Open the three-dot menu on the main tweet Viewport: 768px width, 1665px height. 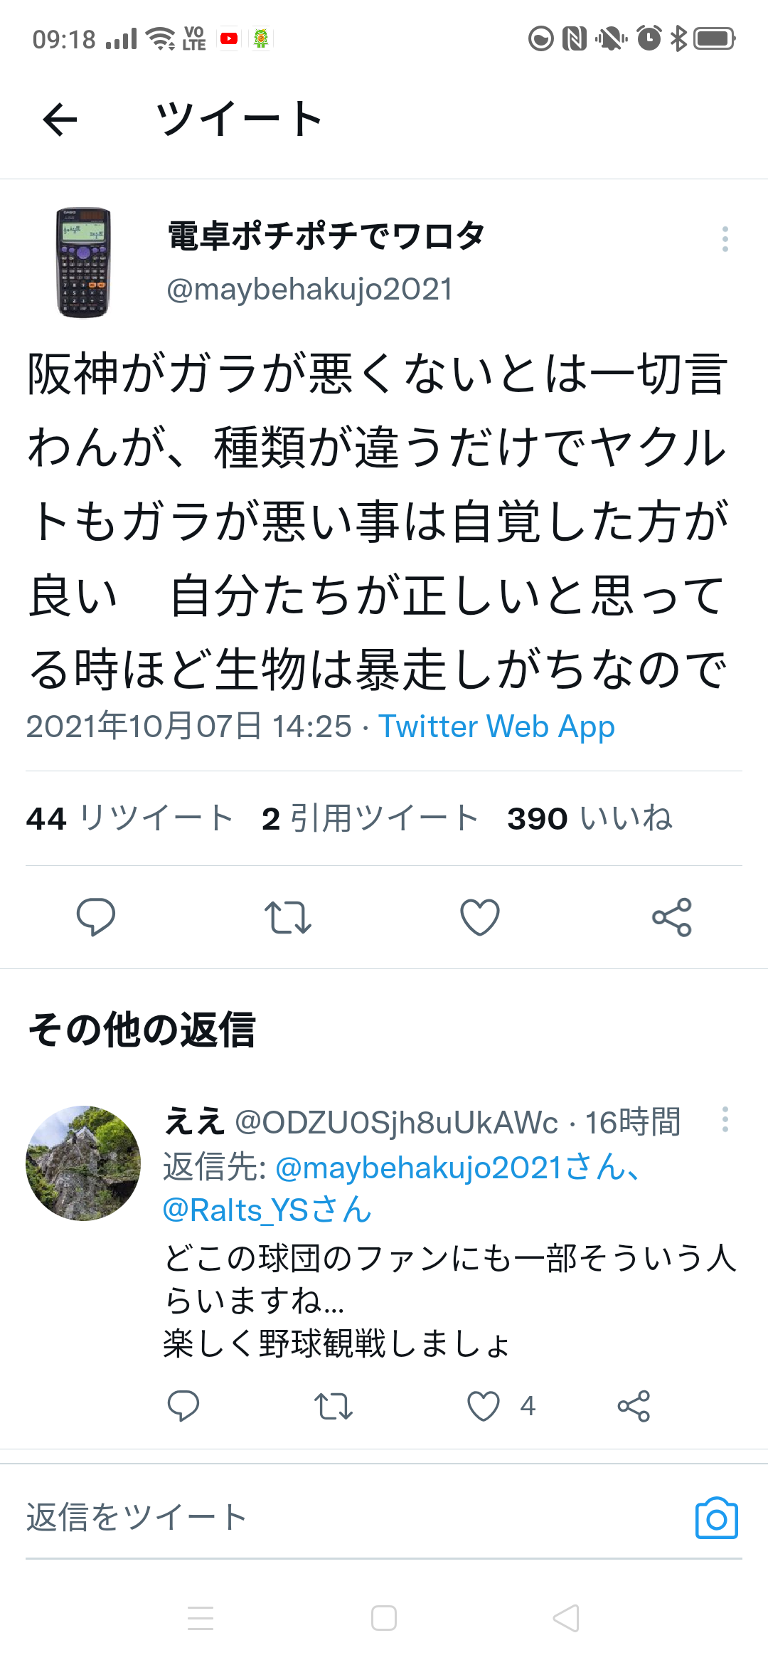tap(725, 239)
